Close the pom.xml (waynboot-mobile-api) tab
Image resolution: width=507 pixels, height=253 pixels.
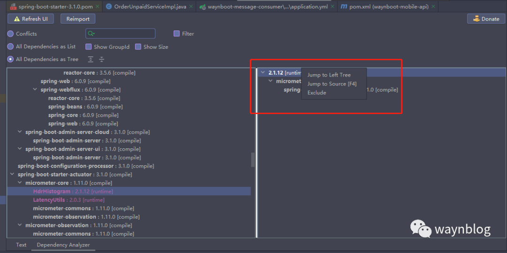(433, 7)
